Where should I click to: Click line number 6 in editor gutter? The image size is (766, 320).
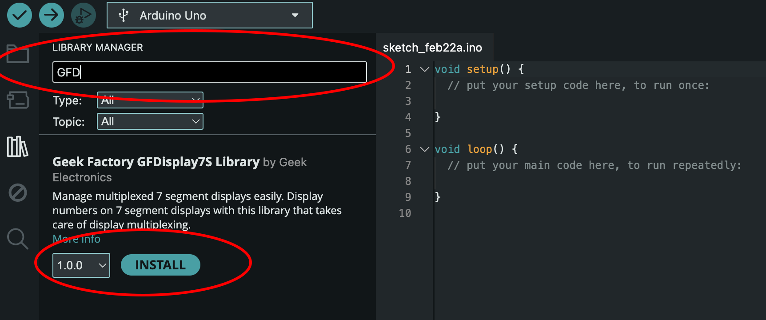tap(408, 149)
